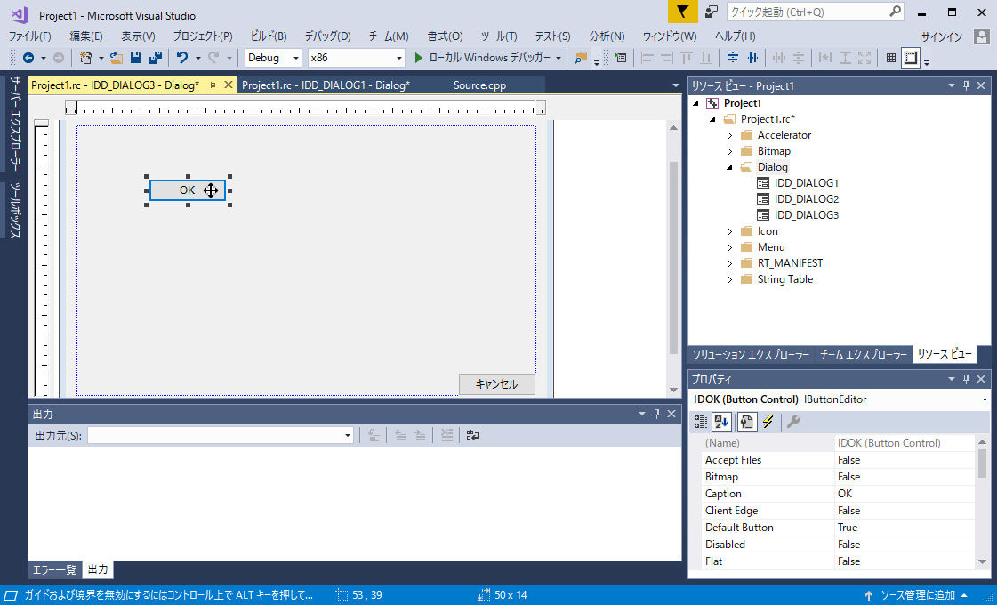The image size is (997, 605).
Task: Toggle the dialog editor guides
Action: [911, 58]
